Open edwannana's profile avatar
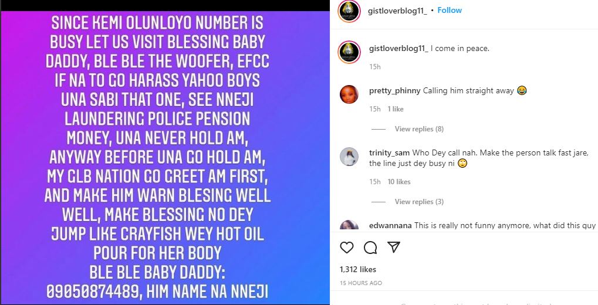Screen dimensions: 598x305 [349, 226]
